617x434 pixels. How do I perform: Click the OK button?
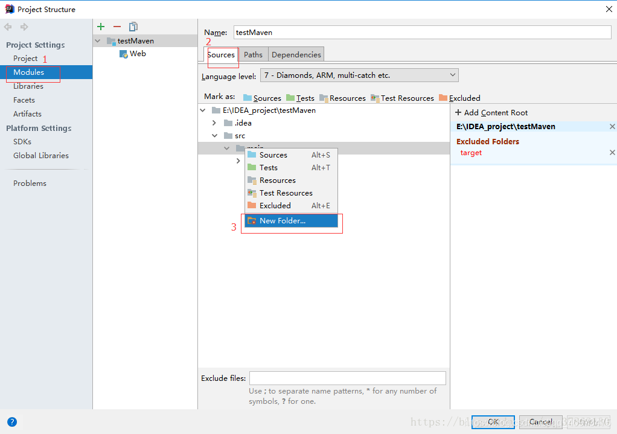click(x=493, y=422)
